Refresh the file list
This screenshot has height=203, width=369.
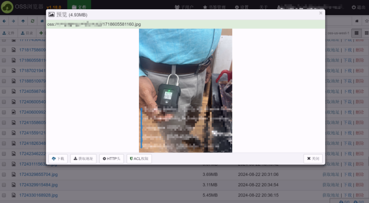coord(32,21)
